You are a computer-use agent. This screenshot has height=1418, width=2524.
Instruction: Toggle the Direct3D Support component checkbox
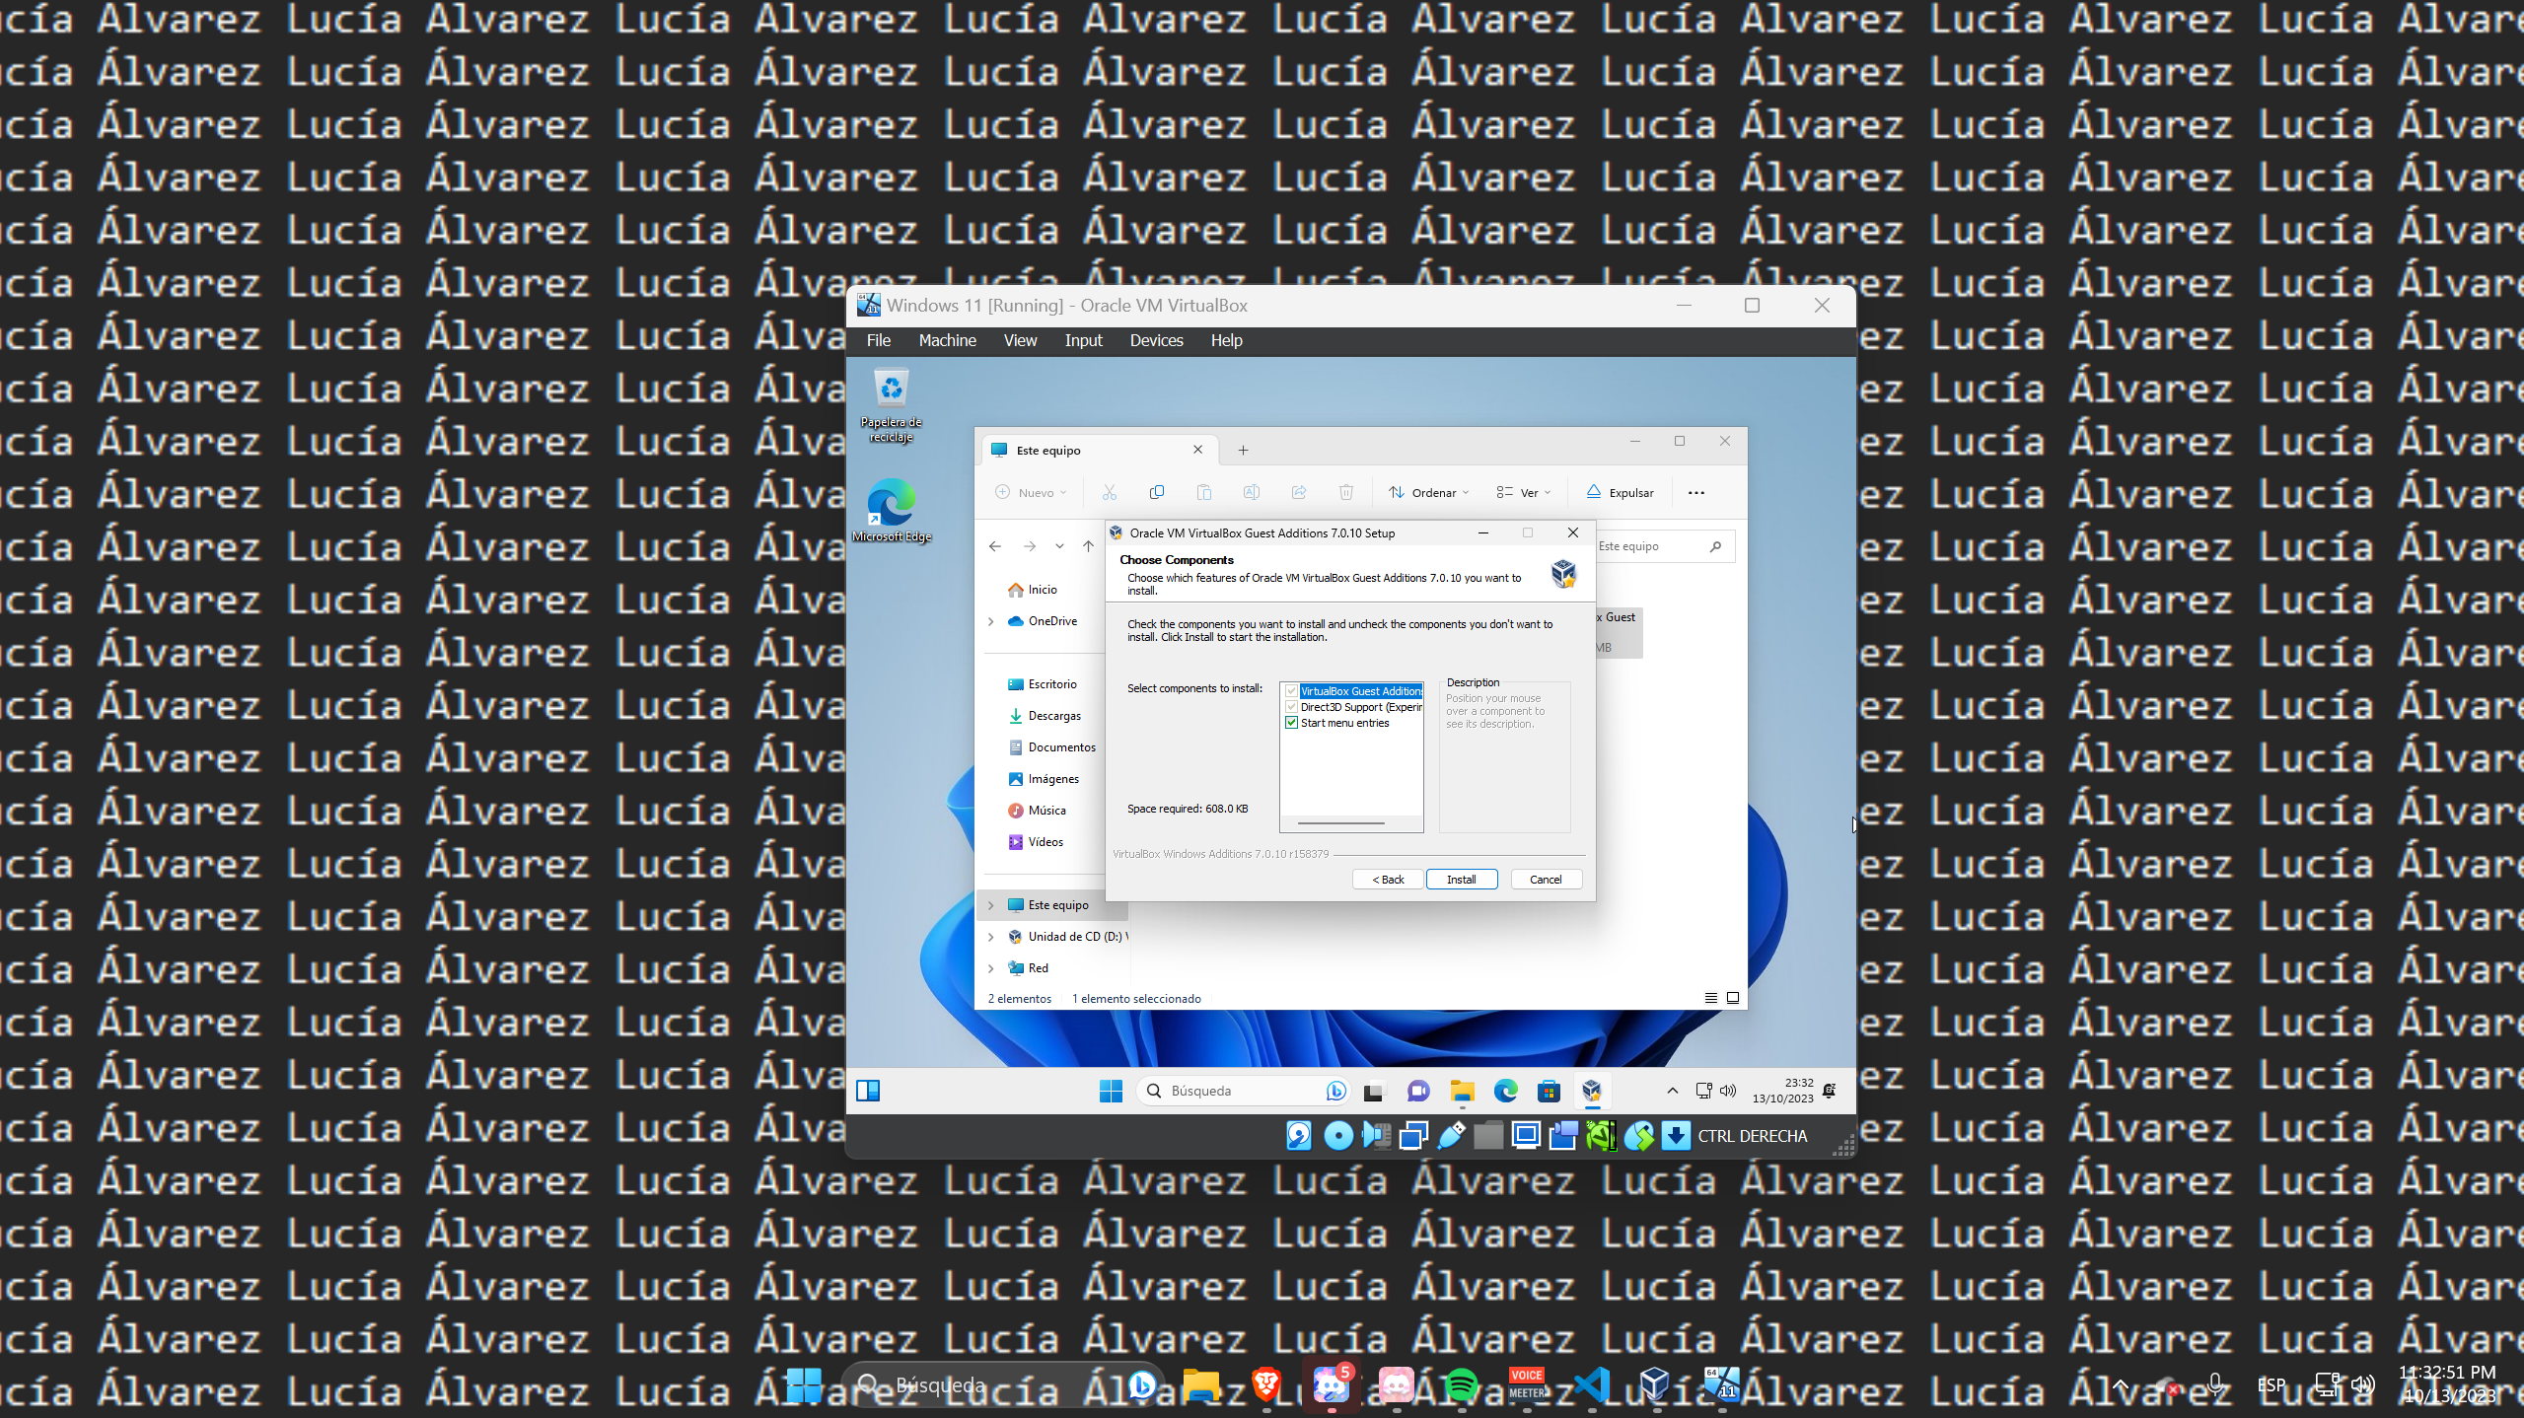(1293, 706)
